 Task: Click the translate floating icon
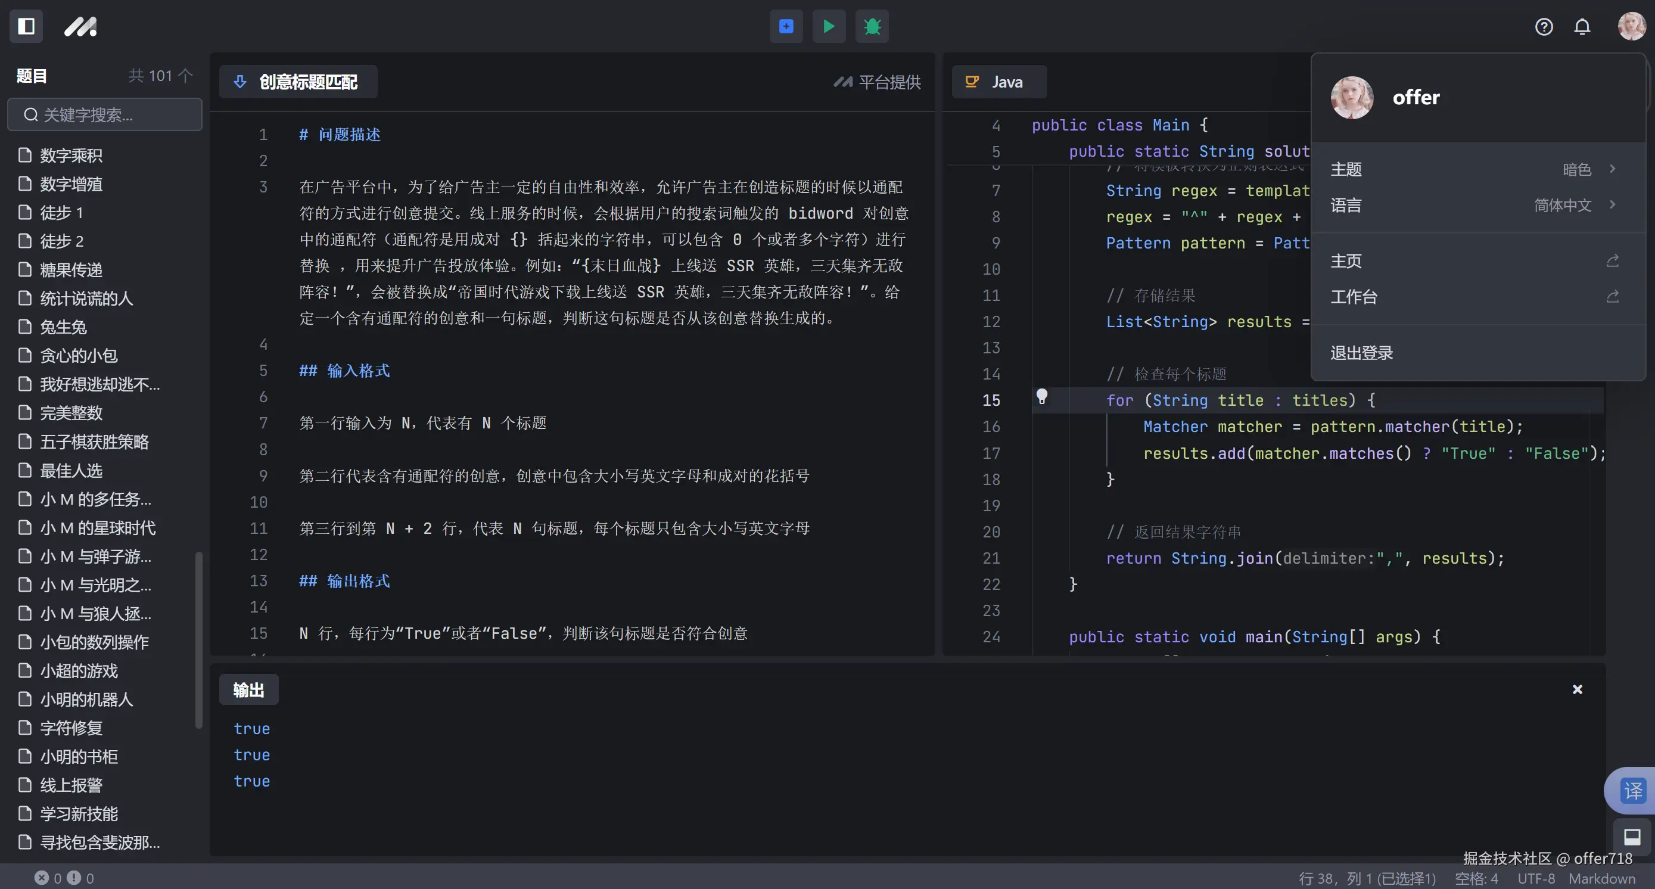[1632, 791]
